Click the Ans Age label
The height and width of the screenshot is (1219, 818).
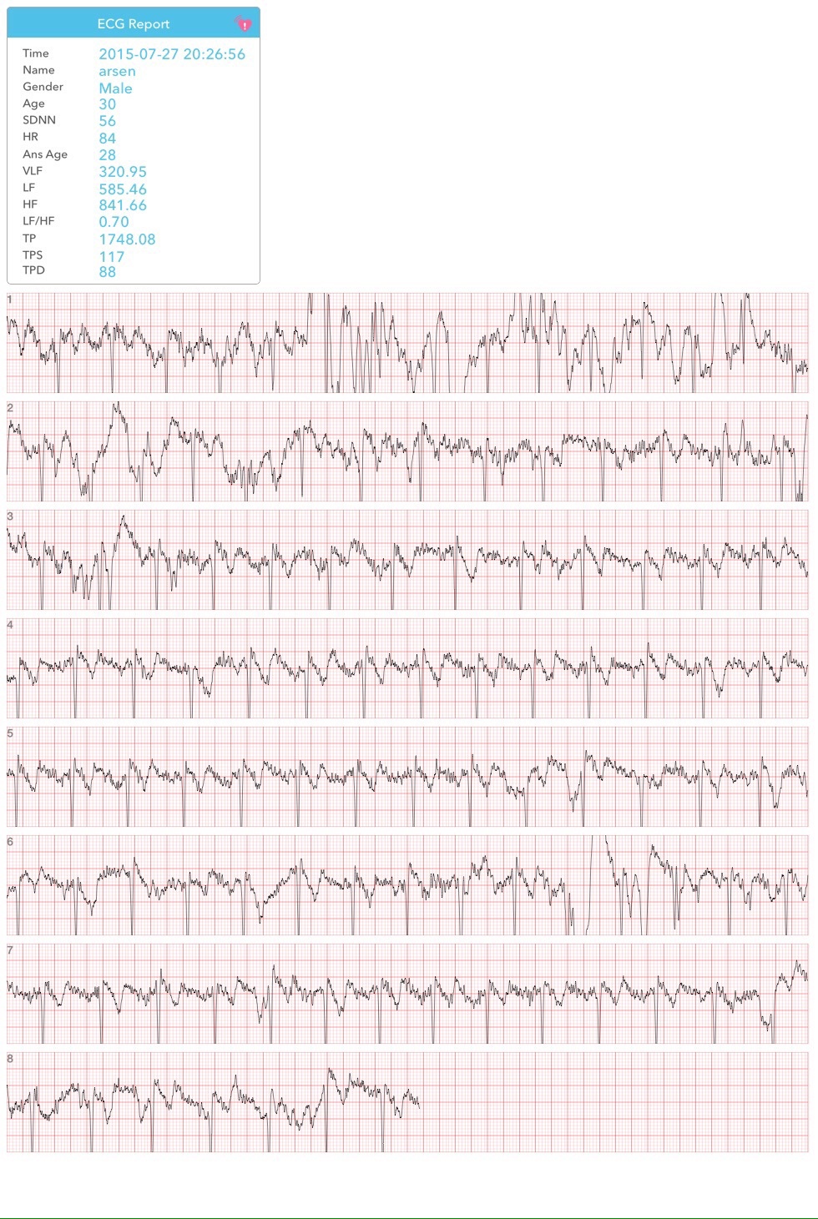(45, 154)
